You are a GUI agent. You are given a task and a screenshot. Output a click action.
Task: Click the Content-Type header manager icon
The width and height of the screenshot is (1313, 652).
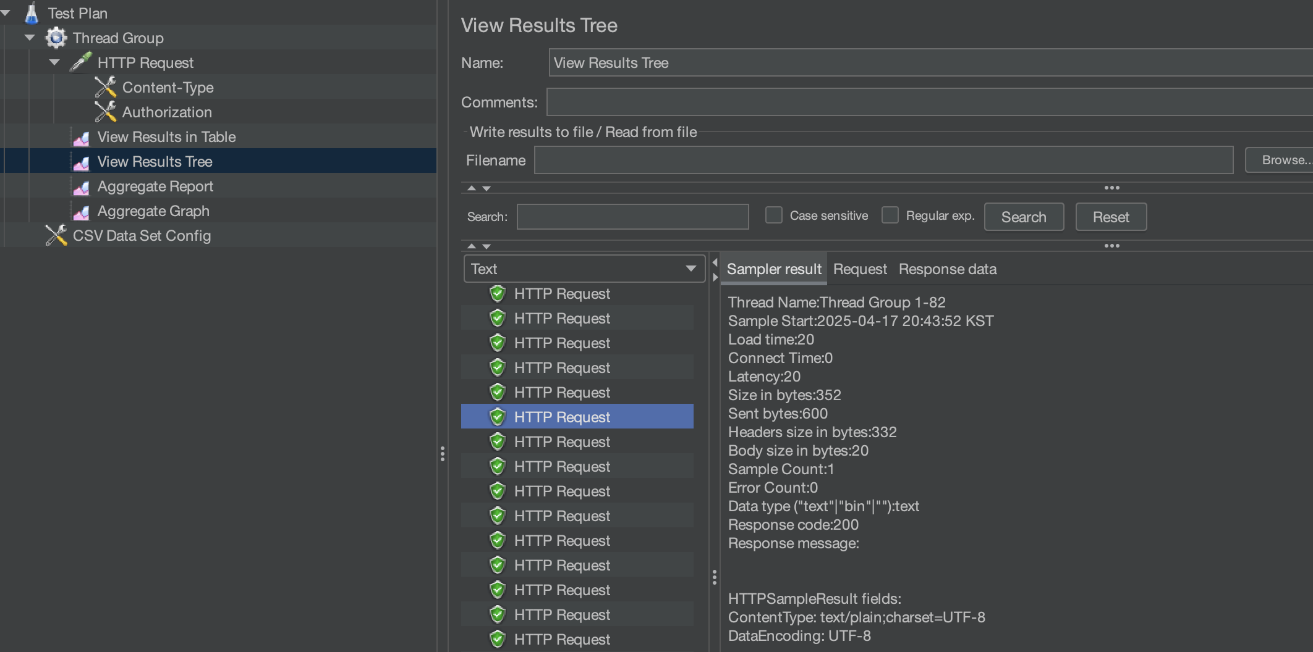[x=106, y=87]
